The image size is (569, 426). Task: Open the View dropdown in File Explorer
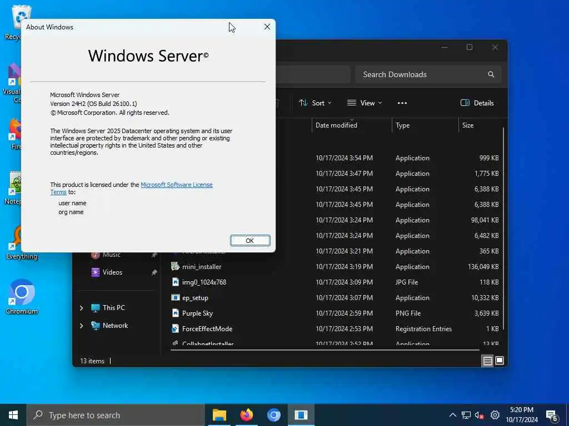pyautogui.click(x=365, y=103)
